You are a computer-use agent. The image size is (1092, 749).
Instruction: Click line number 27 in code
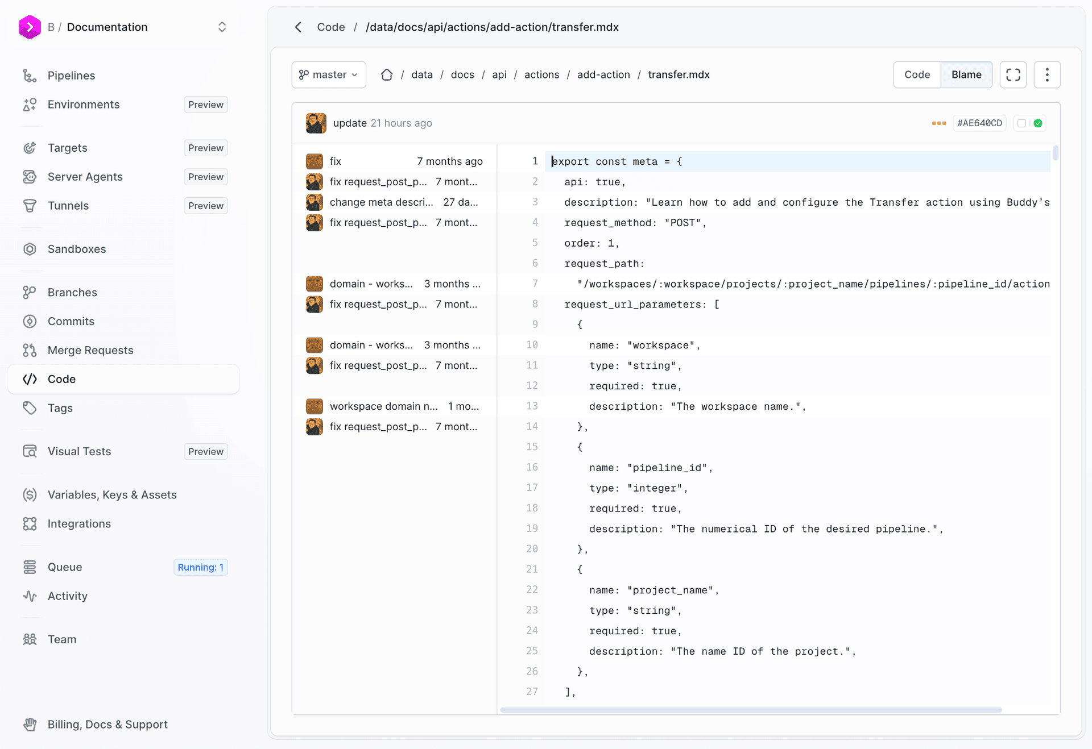point(532,692)
